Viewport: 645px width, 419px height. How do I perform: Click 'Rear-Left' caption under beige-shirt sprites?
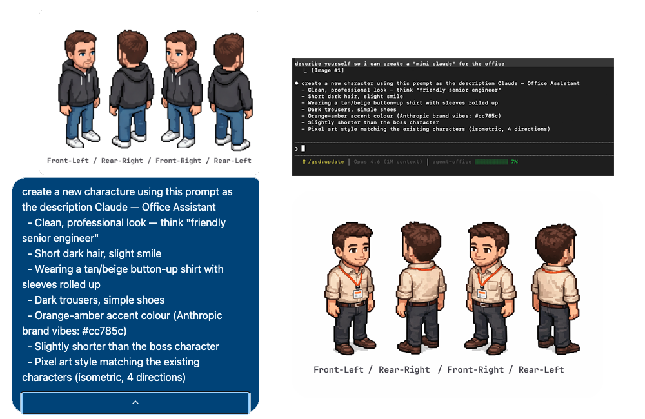click(541, 369)
